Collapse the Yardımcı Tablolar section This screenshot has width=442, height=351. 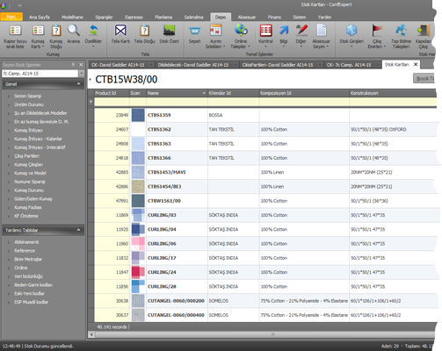click(x=78, y=230)
